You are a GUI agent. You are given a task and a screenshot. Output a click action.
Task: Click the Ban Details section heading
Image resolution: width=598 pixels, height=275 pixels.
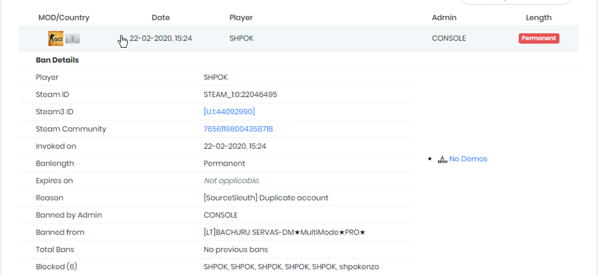(57, 60)
